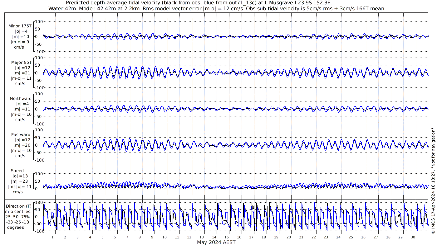Click the "degrees" unit label
Viewport: 437px width, 249px height.
click(16, 227)
